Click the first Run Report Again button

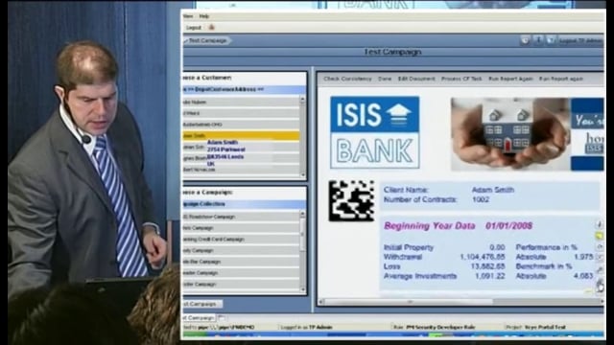point(510,79)
